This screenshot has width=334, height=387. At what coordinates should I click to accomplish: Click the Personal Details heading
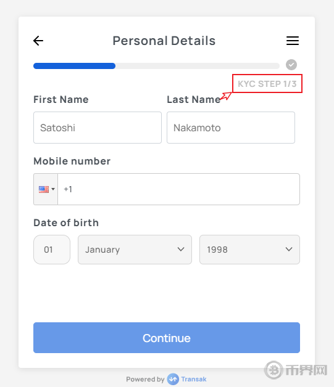tap(164, 41)
